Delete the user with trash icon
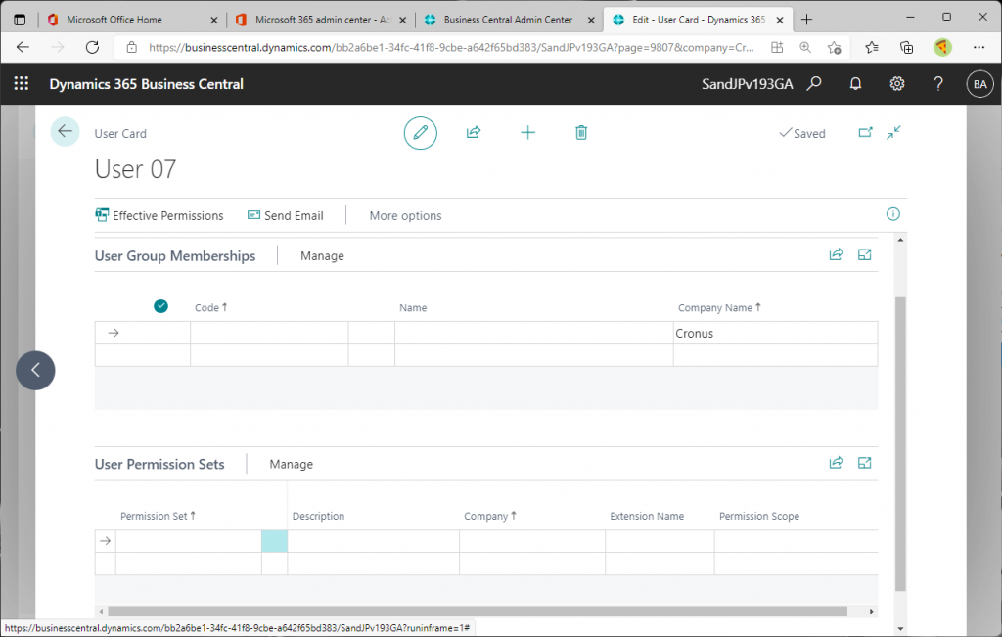This screenshot has height=637, width=1002. pyautogui.click(x=581, y=133)
